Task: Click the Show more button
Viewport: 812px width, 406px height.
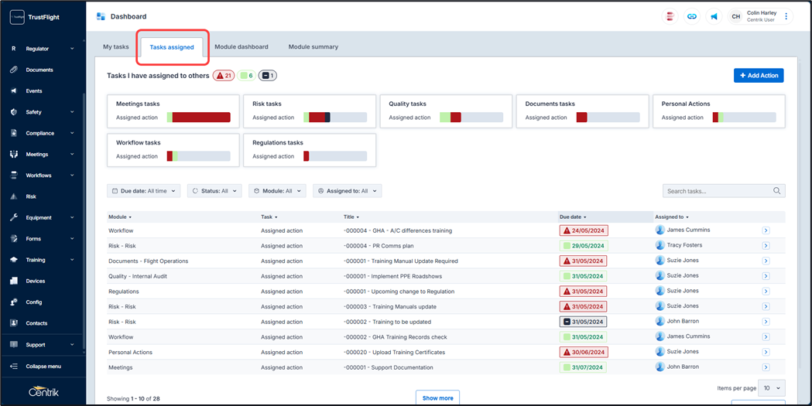Action: tap(437, 398)
